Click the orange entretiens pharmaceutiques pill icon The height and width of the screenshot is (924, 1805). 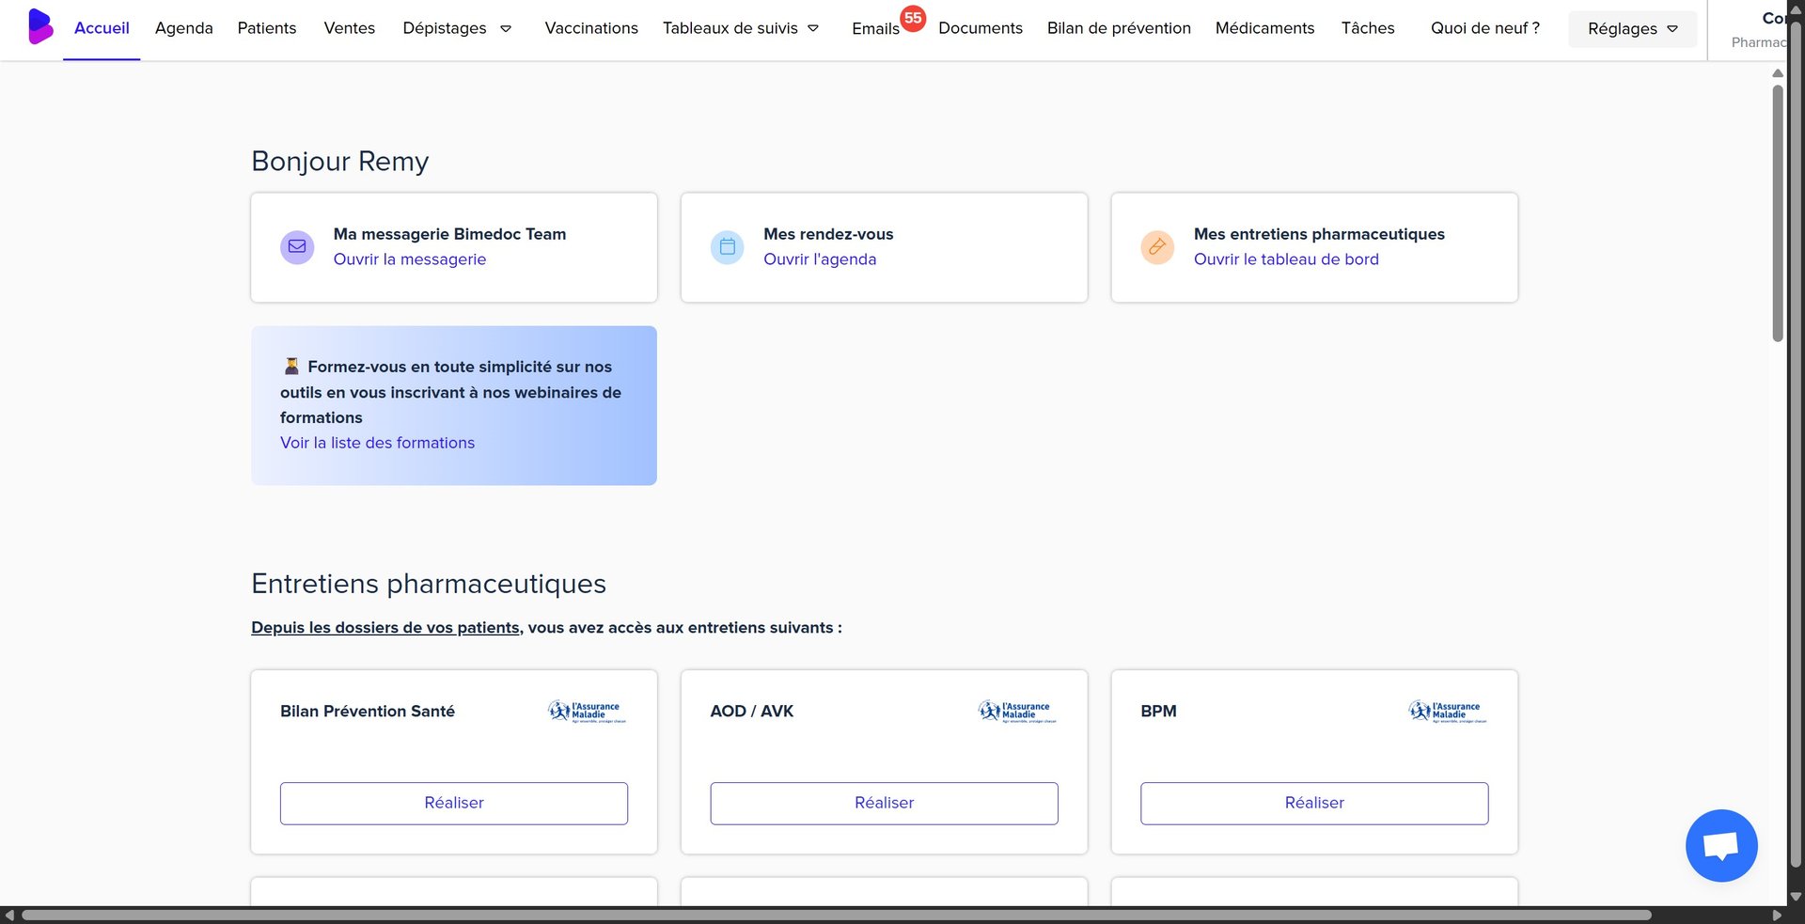pyautogui.click(x=1157, y=247)
